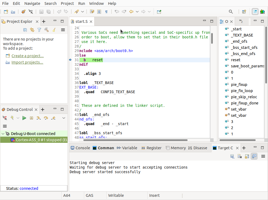Open the filter icon in Project Explorer
Image resolution: width=268 pixels, height=200 pixels.
39,30
